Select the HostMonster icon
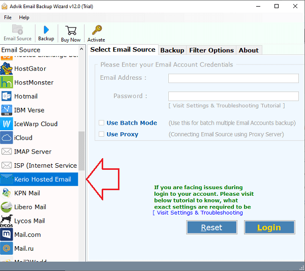This screenshot has height=271, width=305. click(x=7, y=82)
